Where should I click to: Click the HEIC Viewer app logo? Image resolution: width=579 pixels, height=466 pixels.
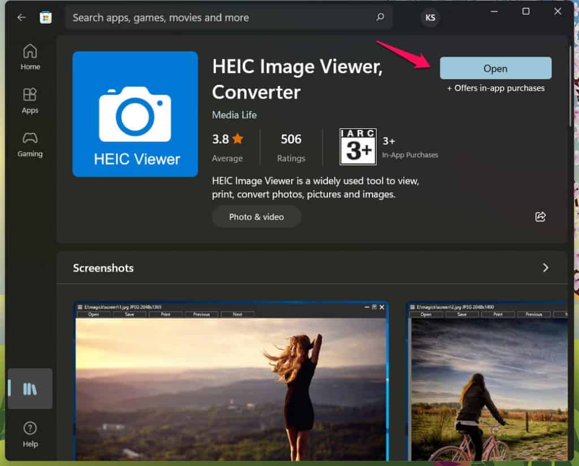(135, 114)
